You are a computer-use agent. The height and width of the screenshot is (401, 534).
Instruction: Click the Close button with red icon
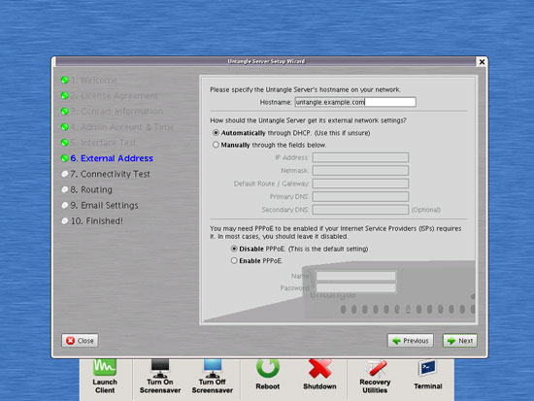(80, 341)
